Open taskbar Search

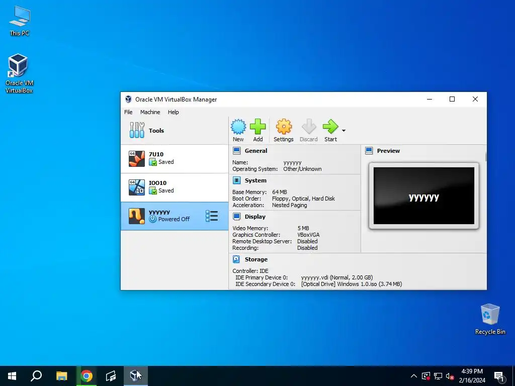click(36, 376)
